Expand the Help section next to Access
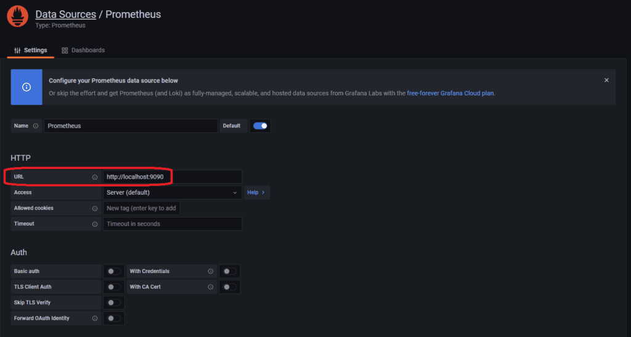 [x=256, y=193]
